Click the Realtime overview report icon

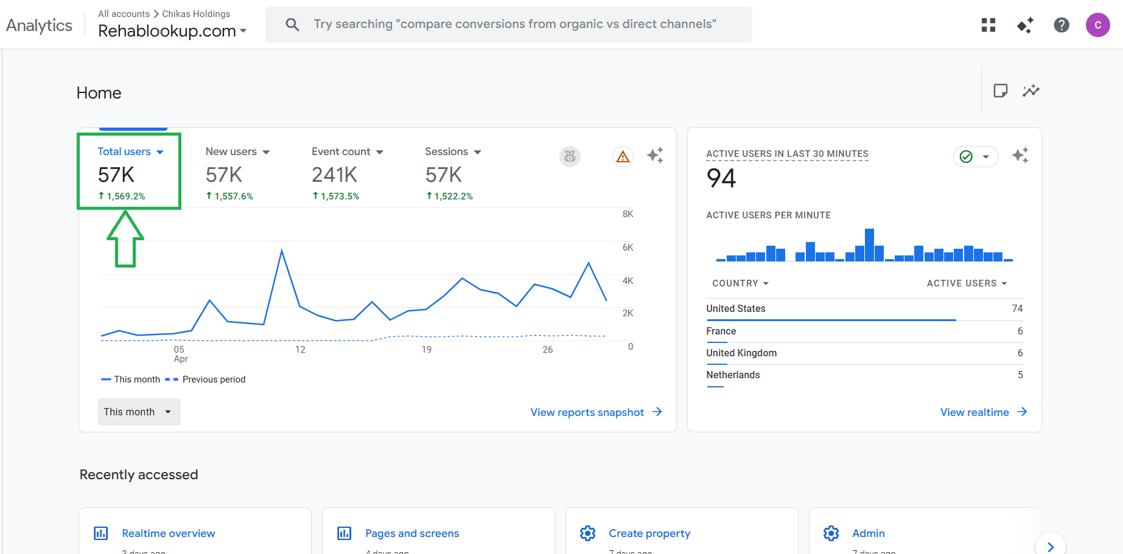click(x=101, y=533)
